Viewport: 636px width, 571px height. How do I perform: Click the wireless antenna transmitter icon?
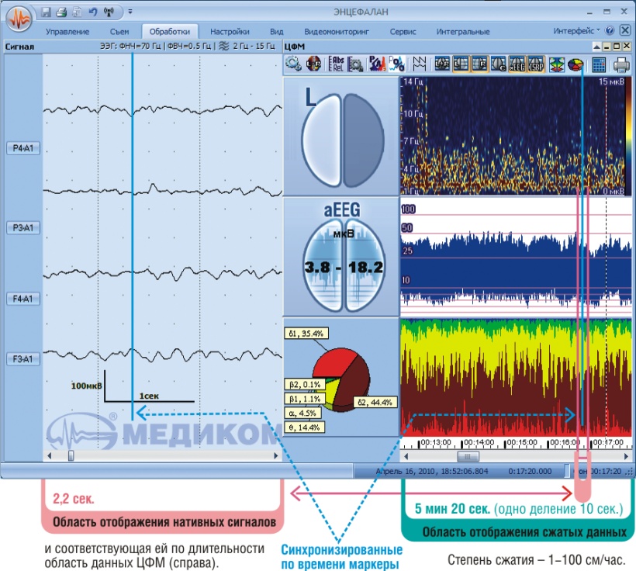click(x=109, y=12)
